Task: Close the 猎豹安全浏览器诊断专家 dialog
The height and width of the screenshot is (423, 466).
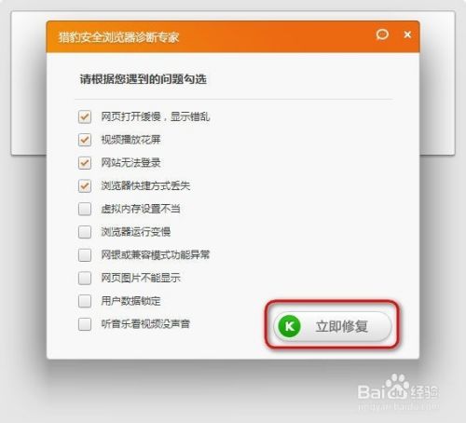Action: (x=407, y=34)
